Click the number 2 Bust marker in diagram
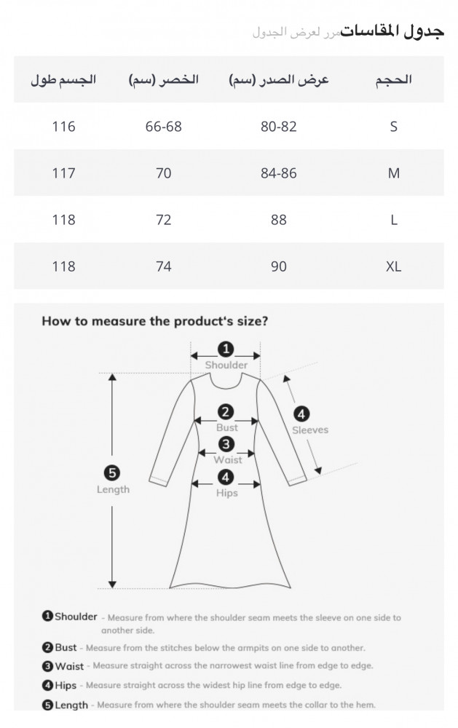This screenshot has width=458, height=728. pyautogui.click(x=226, y=411)
